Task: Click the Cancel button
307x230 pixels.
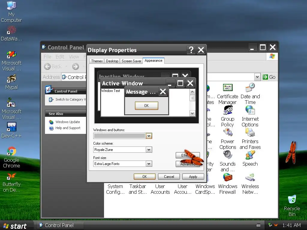Action: click(169, 177)
